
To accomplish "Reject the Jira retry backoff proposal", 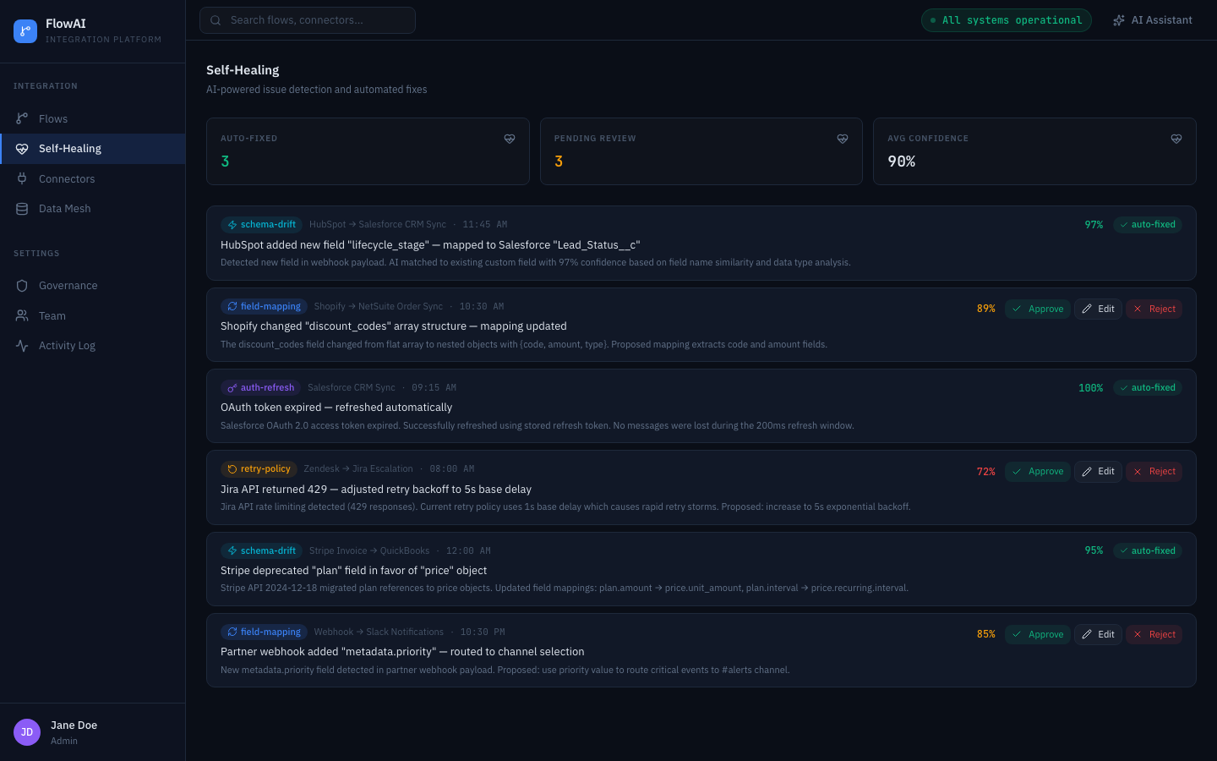I will tap(1154, 471).
